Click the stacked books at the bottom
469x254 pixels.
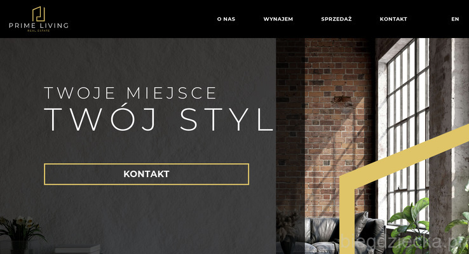pos(77,249)
